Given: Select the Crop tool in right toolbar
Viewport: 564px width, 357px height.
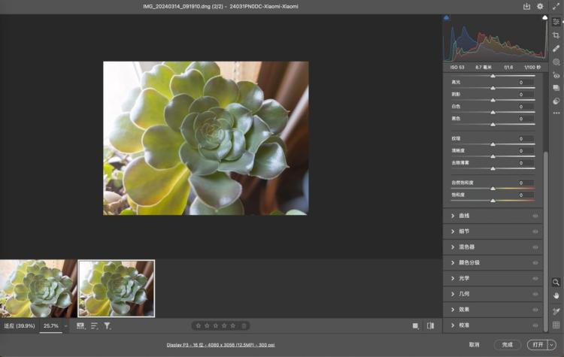Looking at the screenshot, I should point(556,35).
